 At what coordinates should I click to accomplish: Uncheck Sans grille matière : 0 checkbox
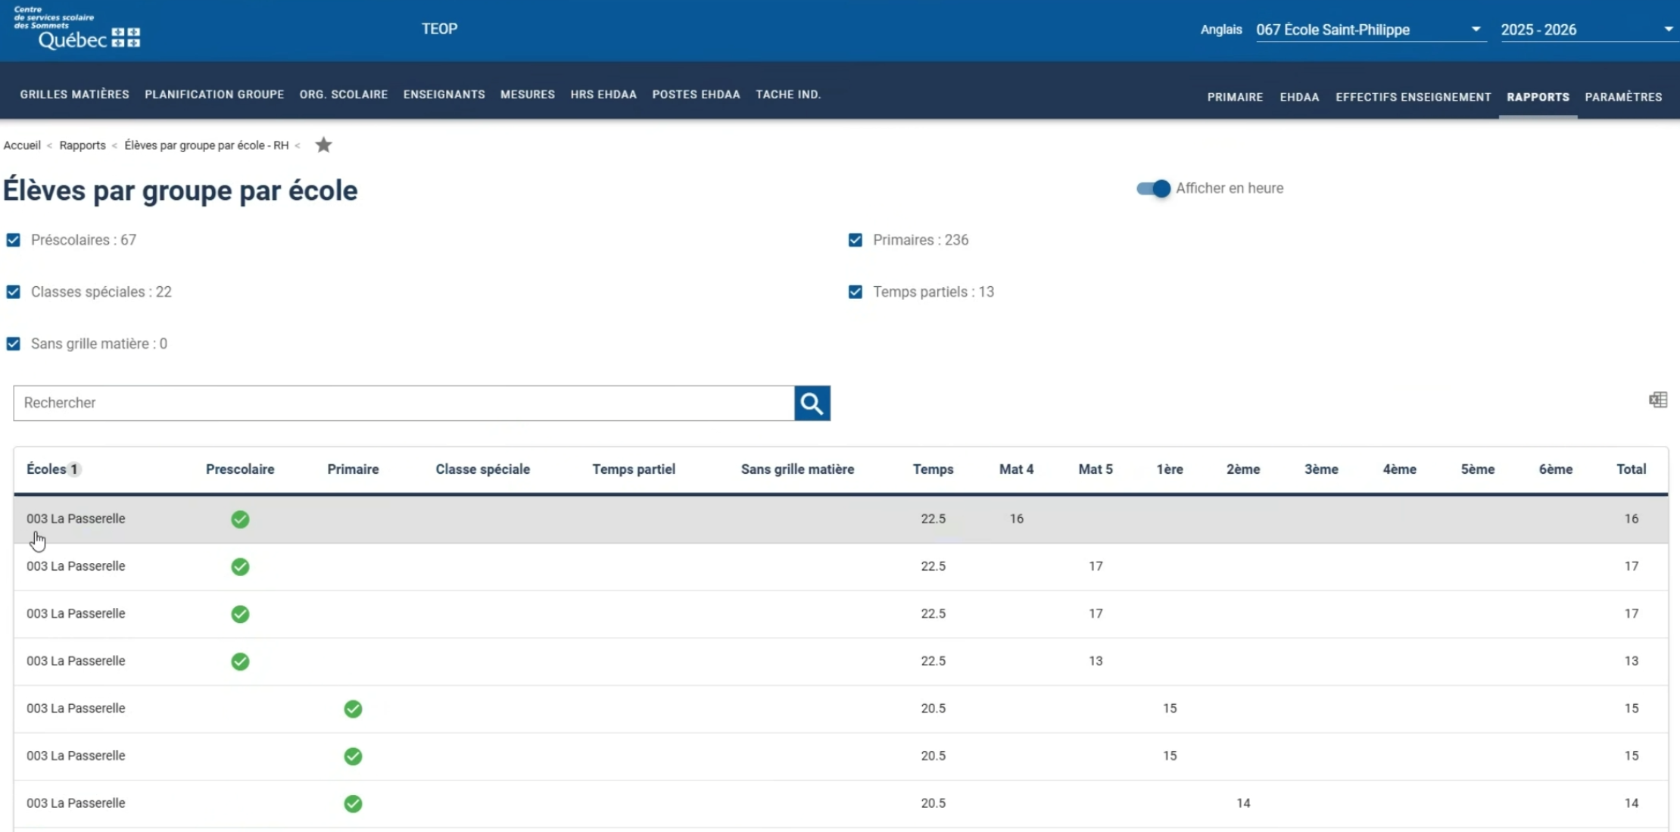coord(13,344)
